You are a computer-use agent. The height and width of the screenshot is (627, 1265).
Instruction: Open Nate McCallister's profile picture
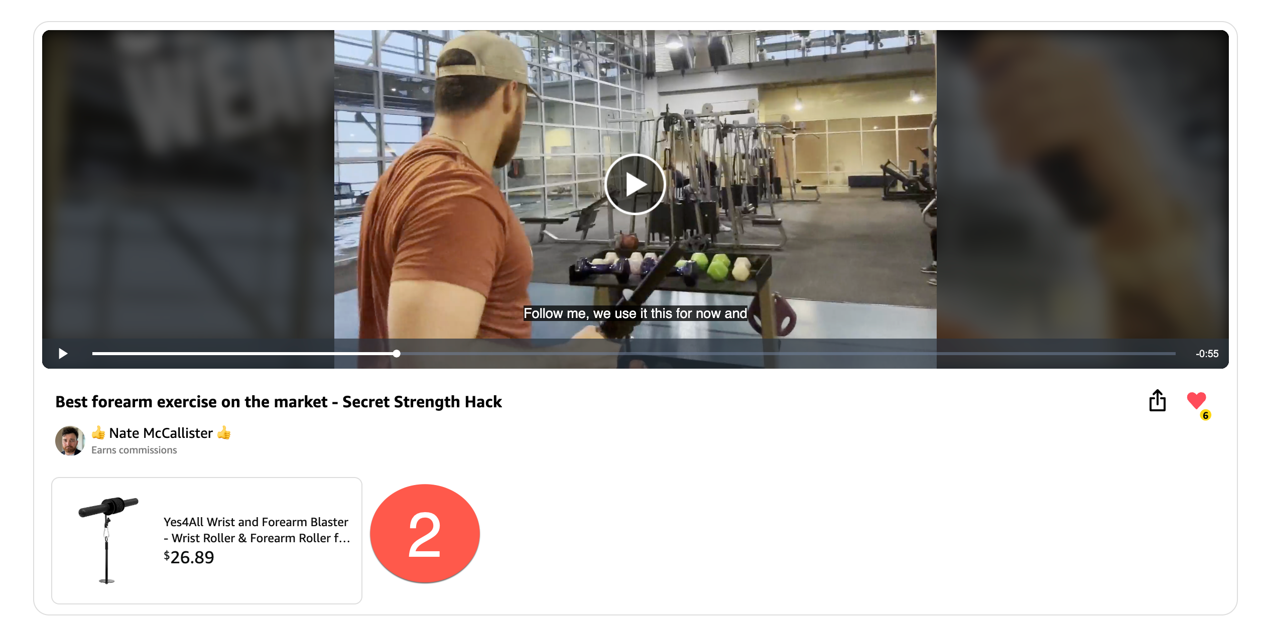point(70,441)
